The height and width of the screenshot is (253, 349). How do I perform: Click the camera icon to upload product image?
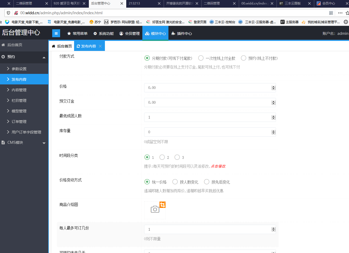point(155,209)
